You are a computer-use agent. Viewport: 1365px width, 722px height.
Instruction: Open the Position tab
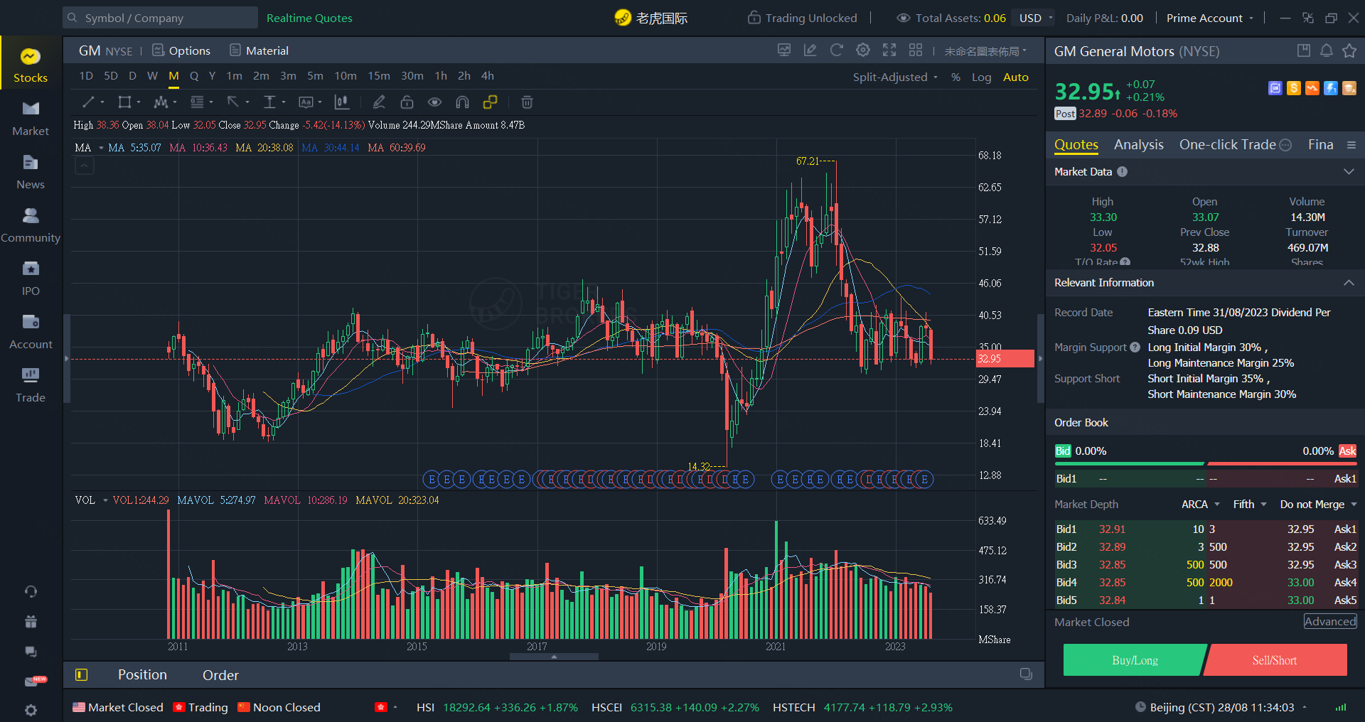tap(142, 674)
